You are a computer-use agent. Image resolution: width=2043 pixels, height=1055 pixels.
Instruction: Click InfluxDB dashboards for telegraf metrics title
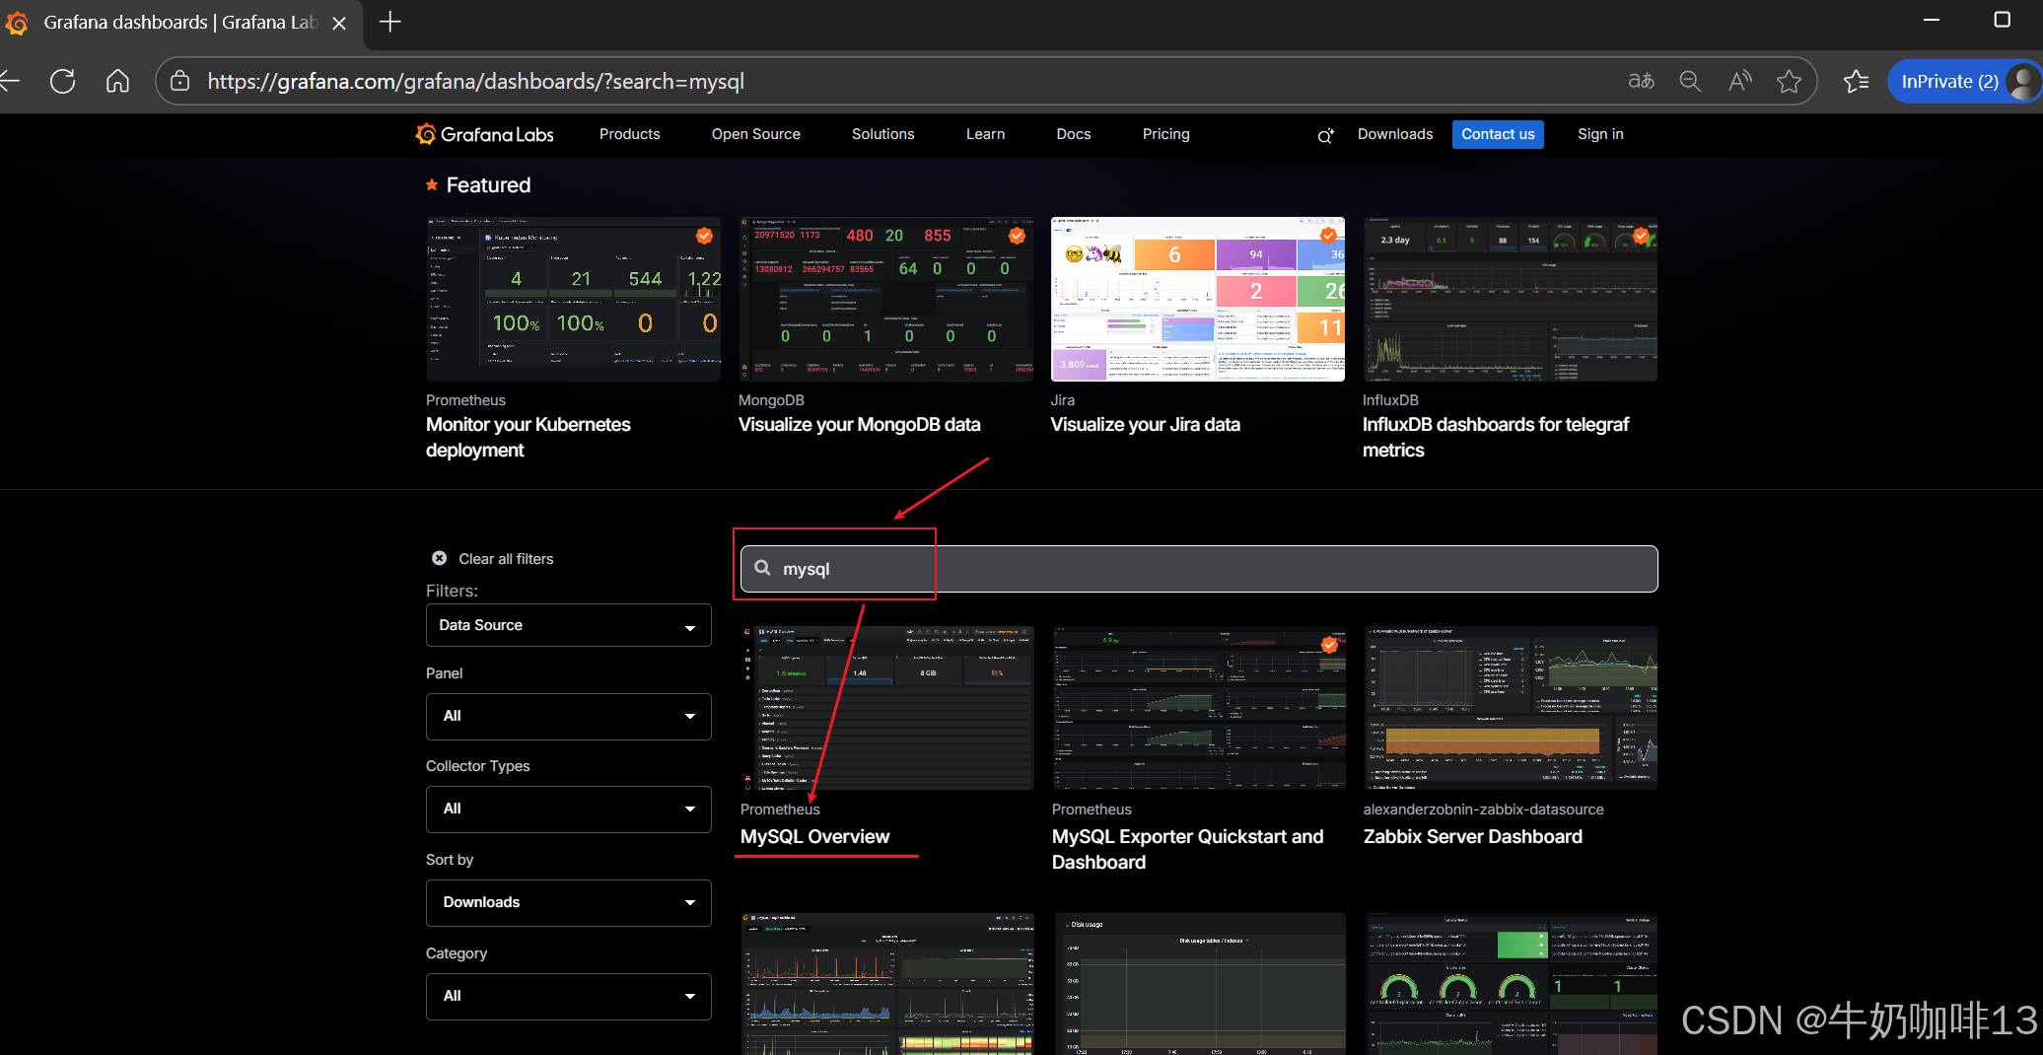1496,437
